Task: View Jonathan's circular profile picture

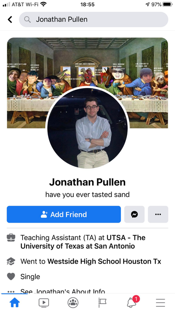Action: click(x=87, y=128)
